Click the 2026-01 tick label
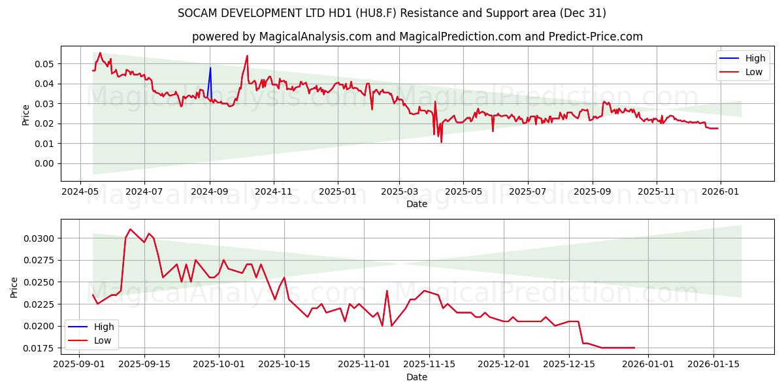Viewport: 784px width, 392px height. click(x=721, y=192)
